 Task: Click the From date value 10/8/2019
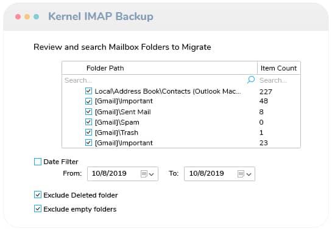pyautogui.click(x=109, y=173)
